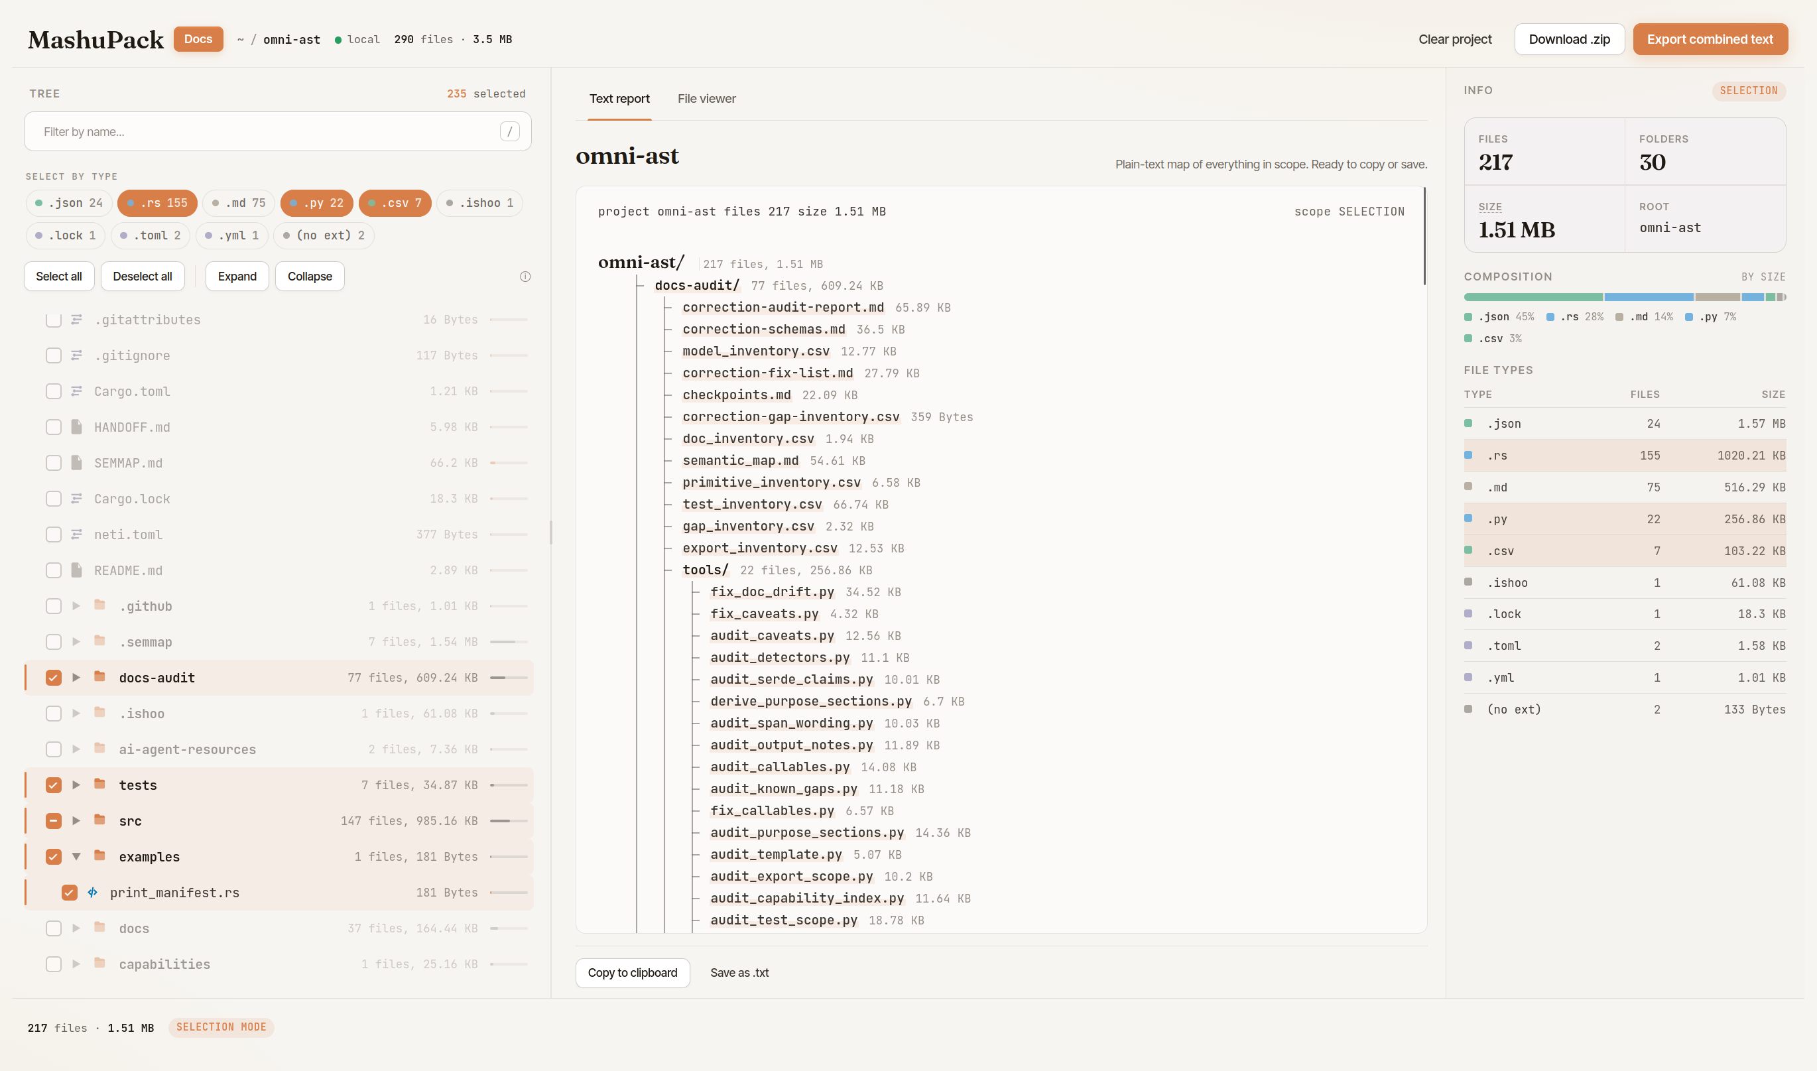
Task: Click the docs folder icon
Action: pyautogui.click(x=99, y=927)
